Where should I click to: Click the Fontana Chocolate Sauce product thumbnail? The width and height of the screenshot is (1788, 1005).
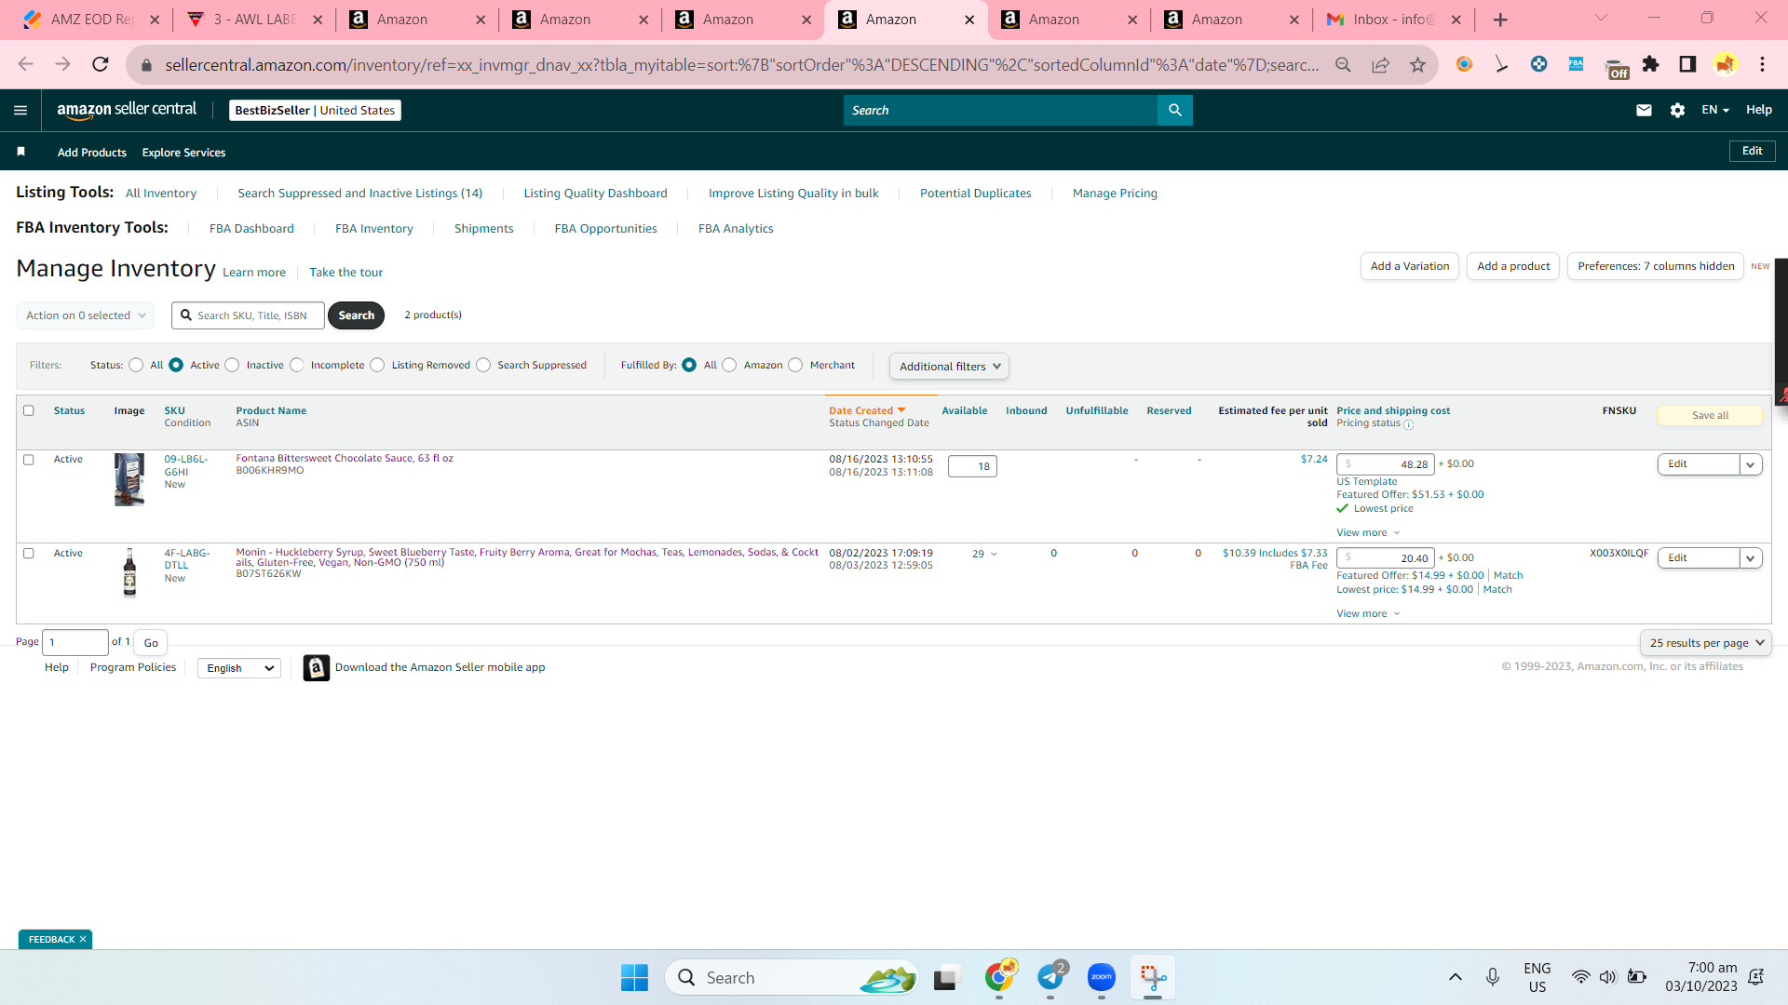point(129,479)
